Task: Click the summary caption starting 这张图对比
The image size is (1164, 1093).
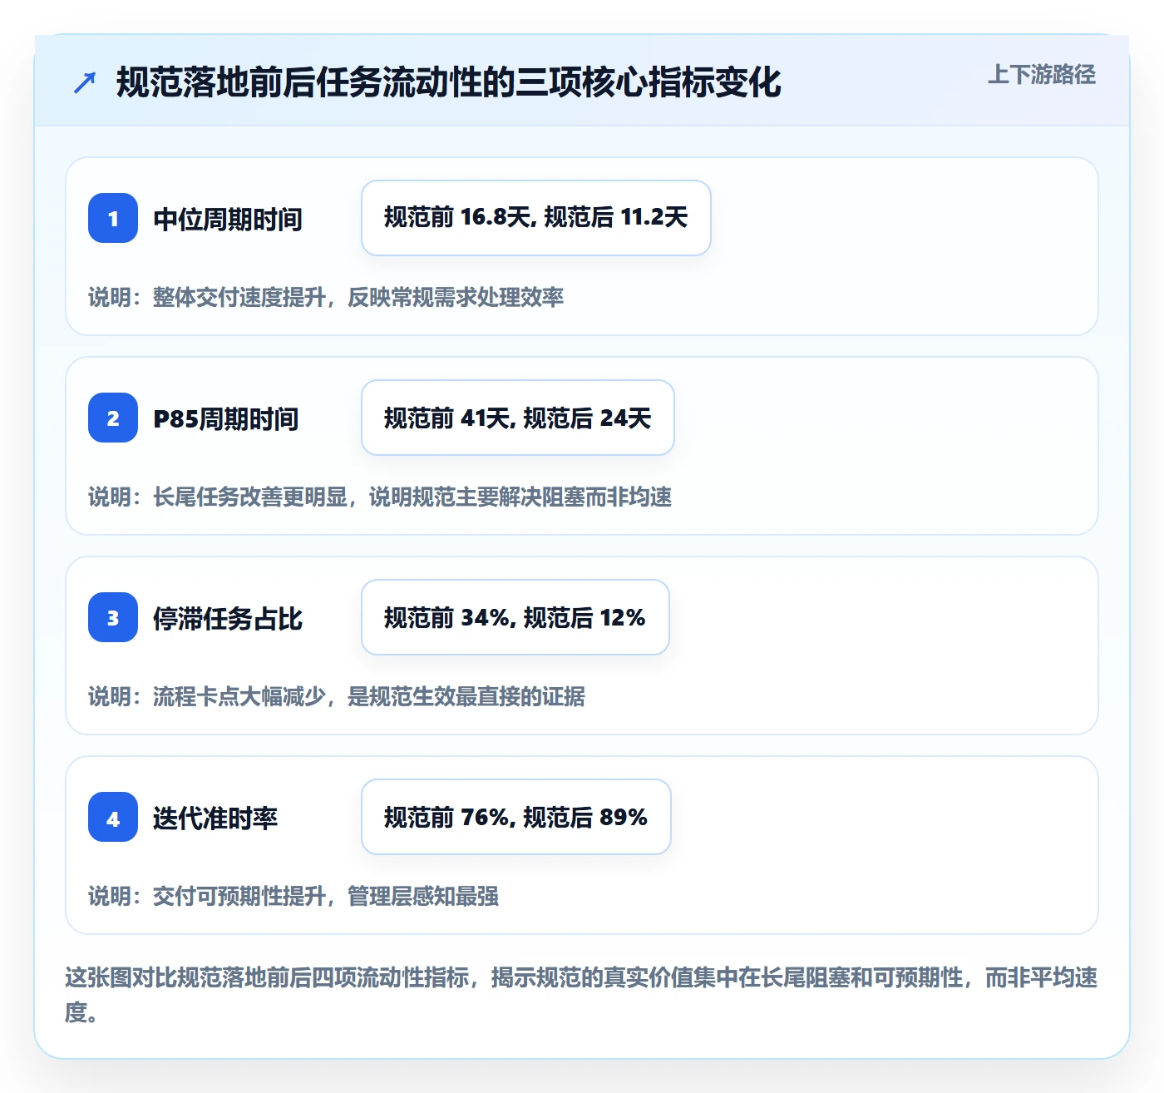Action: pyautogui.click(x=581, y=995)
